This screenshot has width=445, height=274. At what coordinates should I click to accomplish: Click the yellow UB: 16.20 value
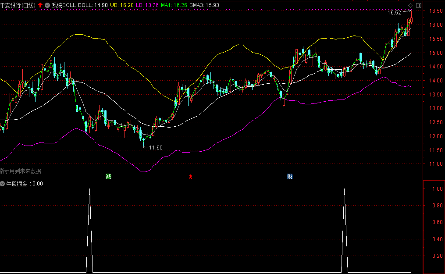click(122, 5)
